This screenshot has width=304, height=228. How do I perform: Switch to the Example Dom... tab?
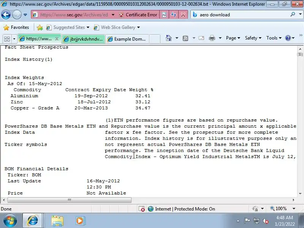coord(127,39)
